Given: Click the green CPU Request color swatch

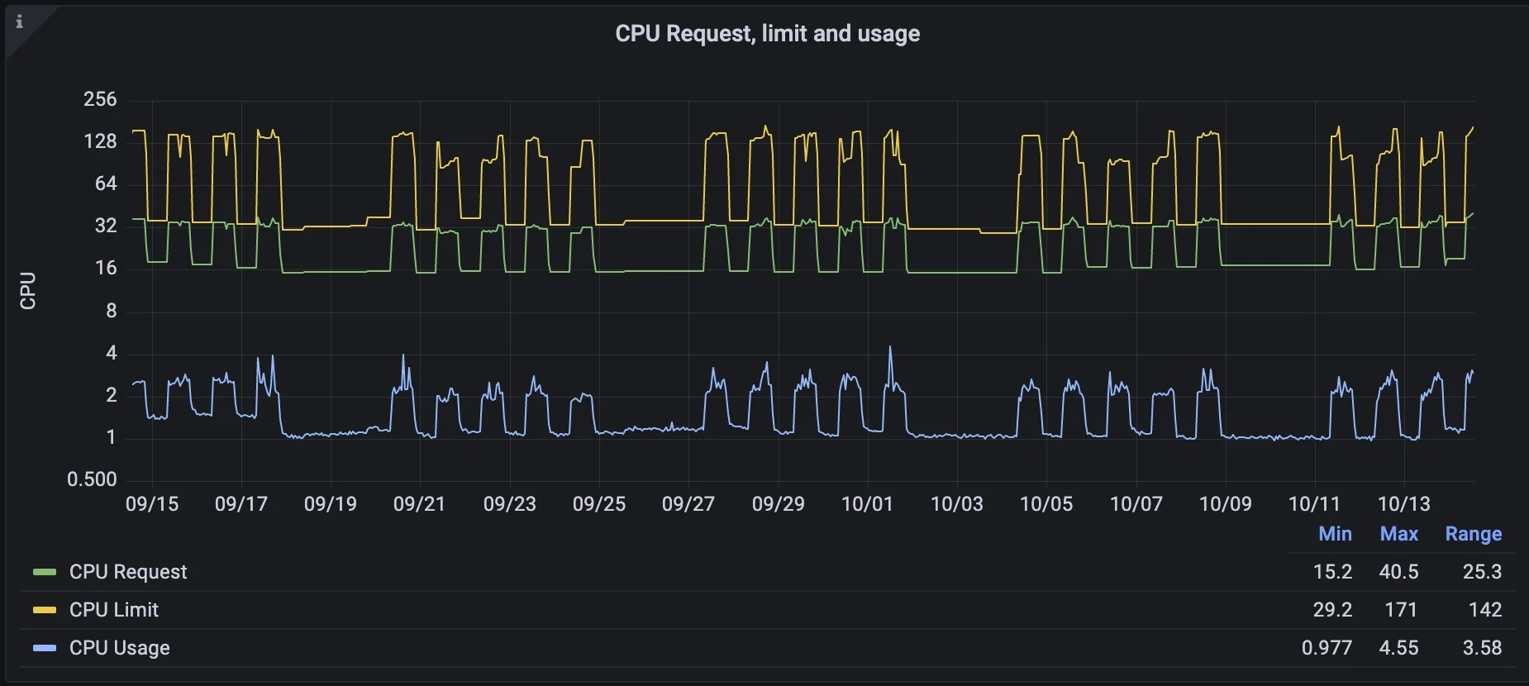Looking at the screenshot, I should 45,572.
